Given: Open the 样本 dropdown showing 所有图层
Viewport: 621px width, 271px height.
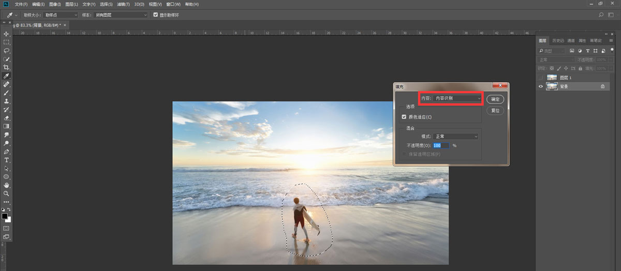Looking at the screenshot, I should (121, 15).
